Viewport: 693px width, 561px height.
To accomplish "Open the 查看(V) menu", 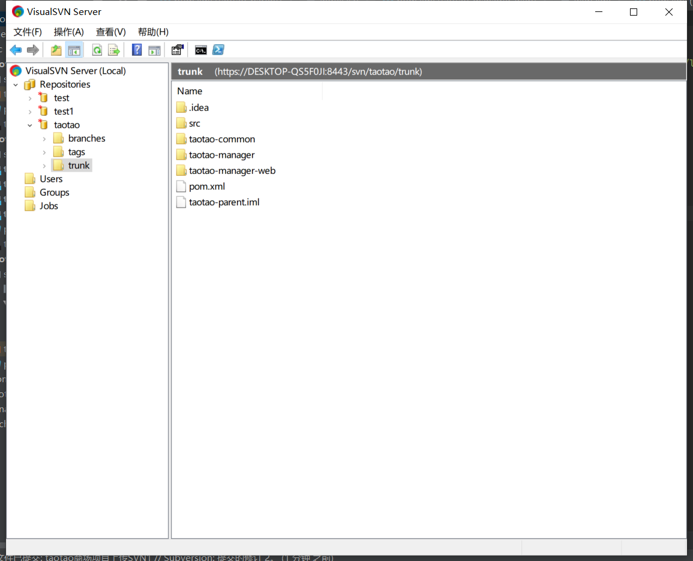I will coord(110,32).
